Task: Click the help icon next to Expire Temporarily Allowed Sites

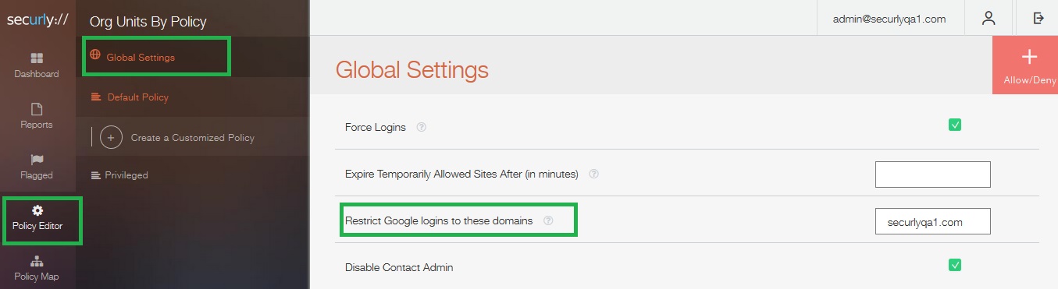Action: 593,174
